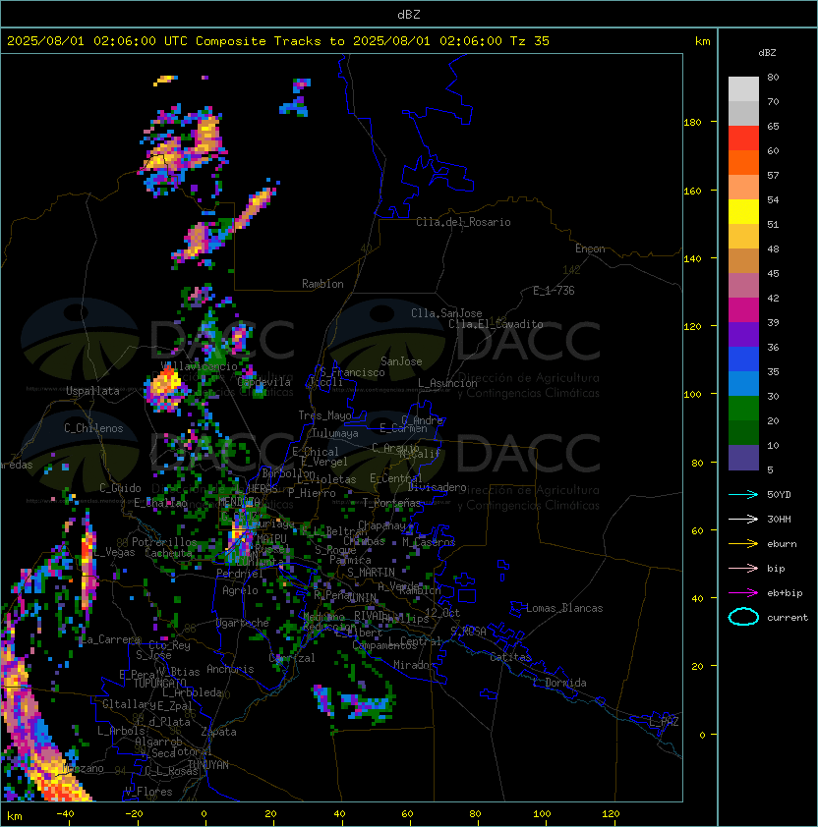818x827 pixels.
Task: Click the 'C_Chilenos' map label
Action: tap(93, 428)
